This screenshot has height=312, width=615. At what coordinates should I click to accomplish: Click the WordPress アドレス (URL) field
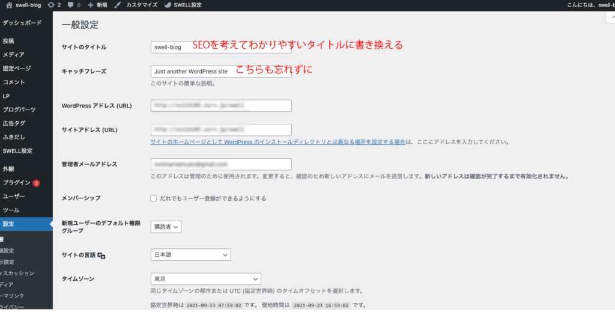coord(221,106)
